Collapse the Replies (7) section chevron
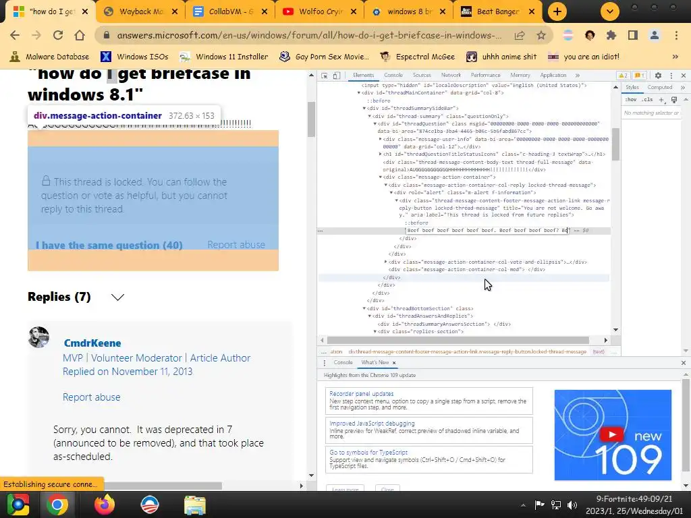The image size is (691, 518). [117, 297]
